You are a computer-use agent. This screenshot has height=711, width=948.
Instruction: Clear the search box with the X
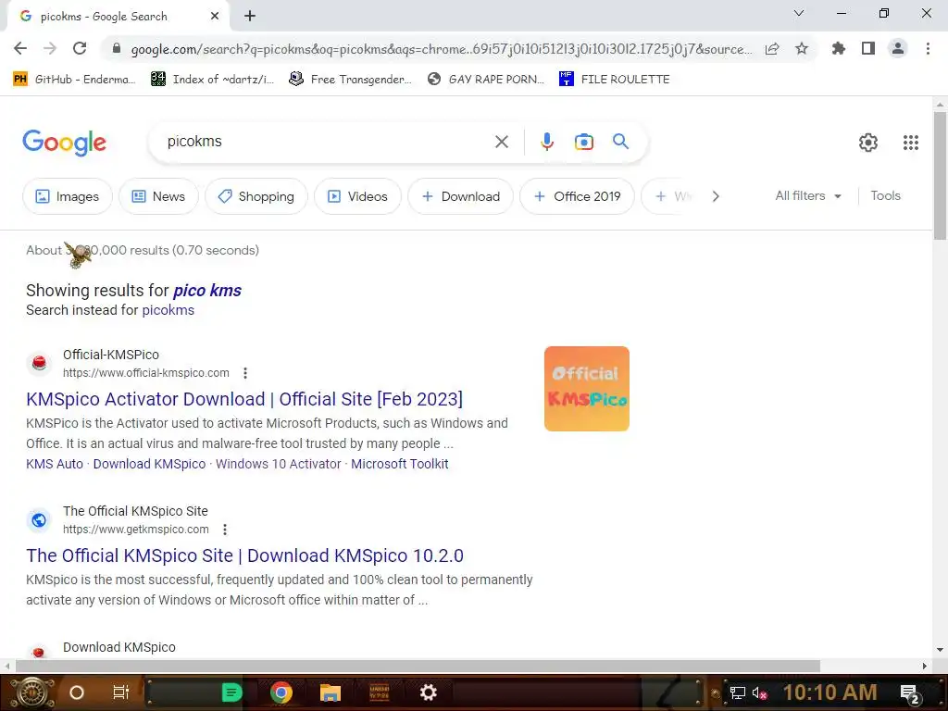click(x=502, y=142)
